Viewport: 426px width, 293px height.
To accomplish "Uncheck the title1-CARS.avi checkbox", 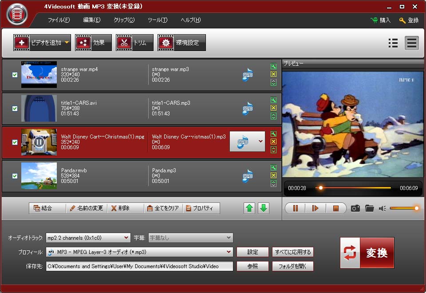I will (15, 108).
